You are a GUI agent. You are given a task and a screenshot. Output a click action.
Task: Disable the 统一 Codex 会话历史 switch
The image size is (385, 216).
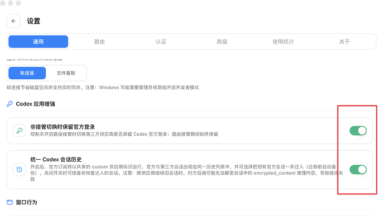click(x=358, y=169)
